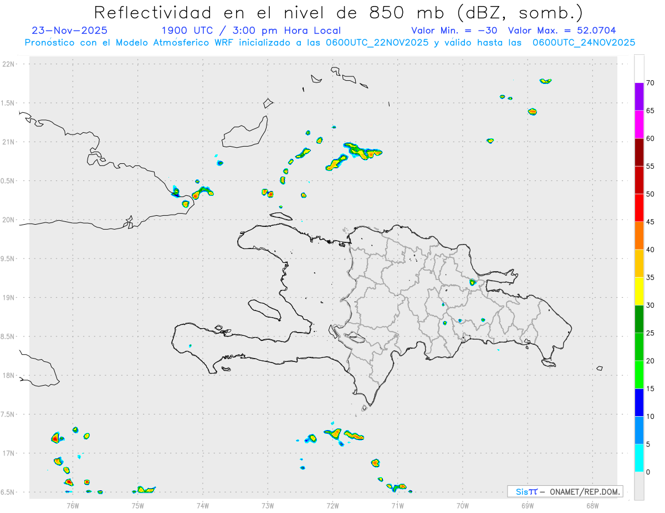Image resolution: width=665 pixels, height=513 pixels.
Task: Click the longitude axis label '75W'
Action: [x=138, y=505]
